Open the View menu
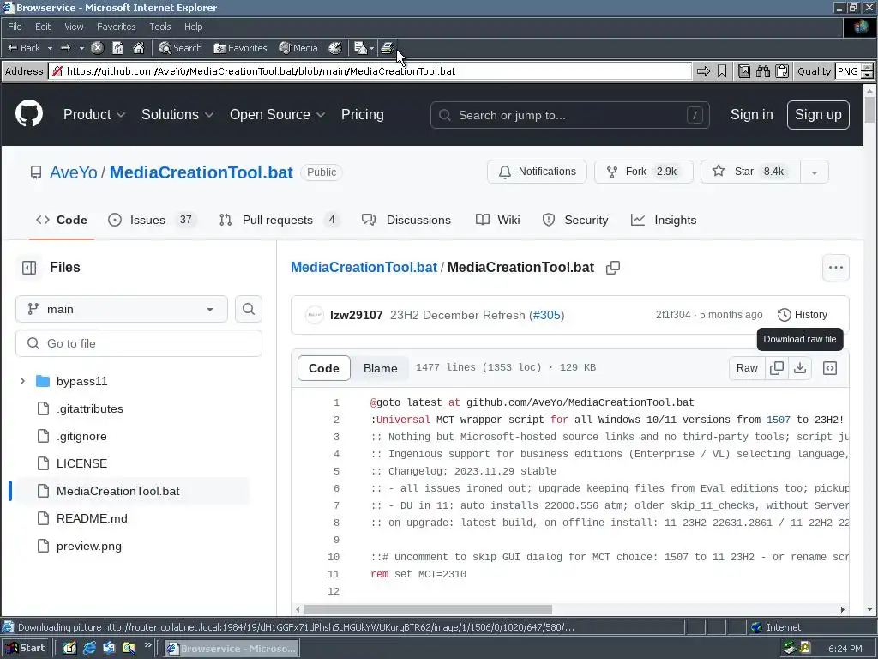Image resolution: width=878 pixels, height=659 pixels. pos(74,27)
